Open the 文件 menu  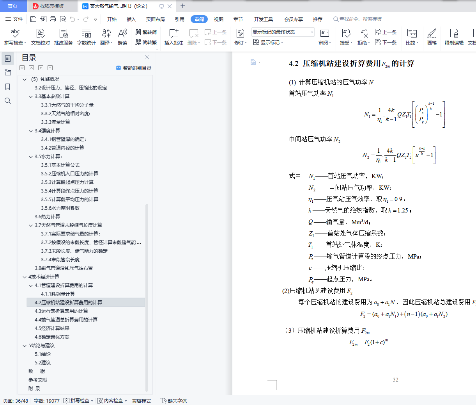point(14,19)
